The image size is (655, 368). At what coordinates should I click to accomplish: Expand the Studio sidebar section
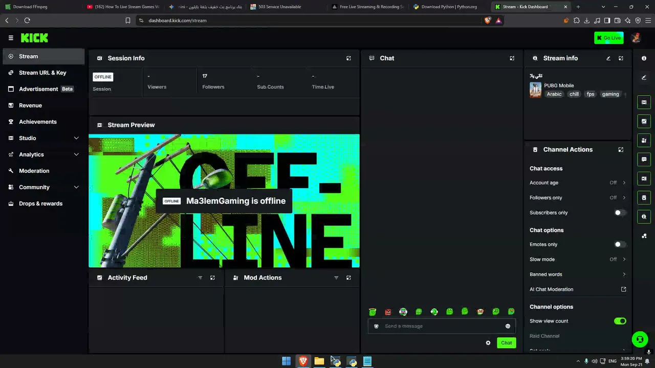click(44, 138)
